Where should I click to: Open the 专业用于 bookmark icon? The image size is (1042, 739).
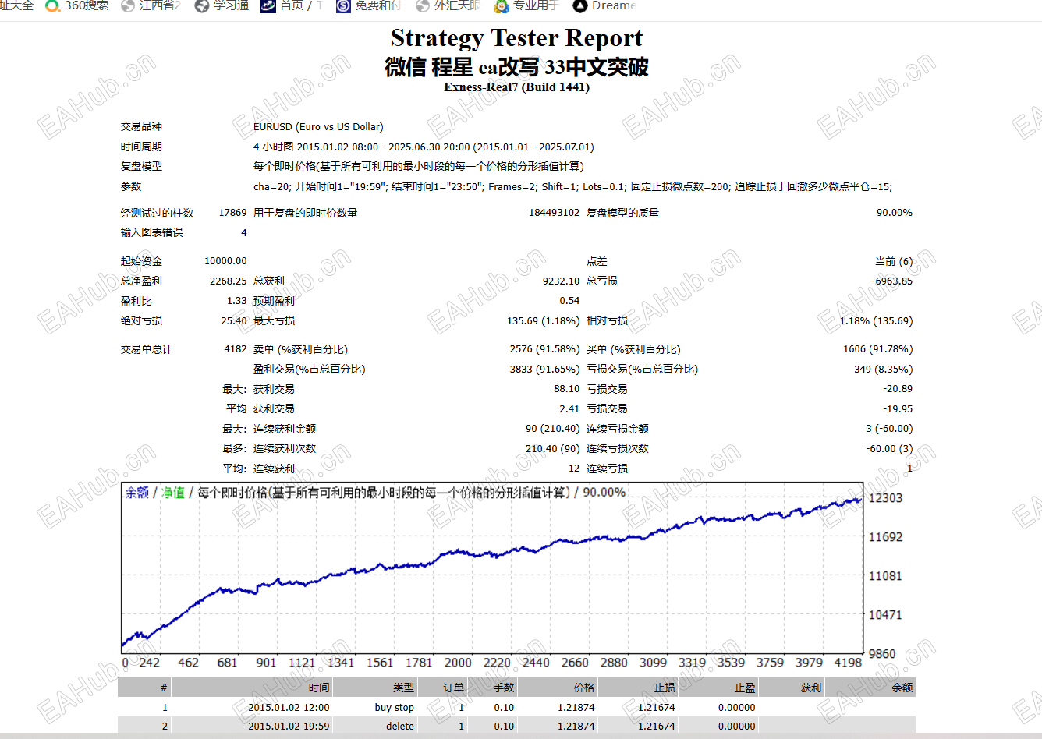502,6
